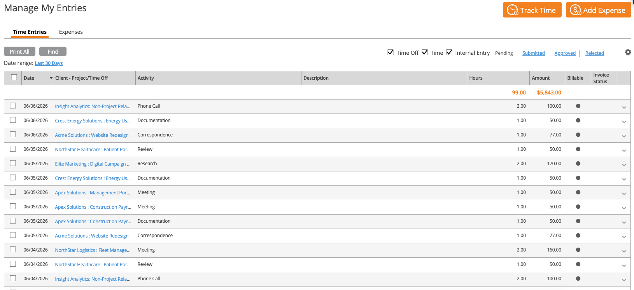
Task: Click billable dot for 06/05/2026 NorthStar Healthcare row
Action: [578, 149]
